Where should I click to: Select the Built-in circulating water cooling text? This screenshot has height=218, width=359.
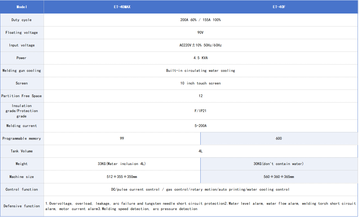[200, 71]
